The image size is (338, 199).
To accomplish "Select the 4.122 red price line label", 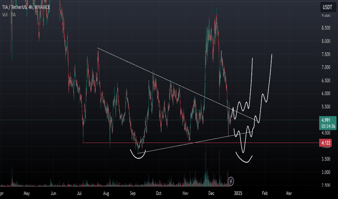I will 326,143.
